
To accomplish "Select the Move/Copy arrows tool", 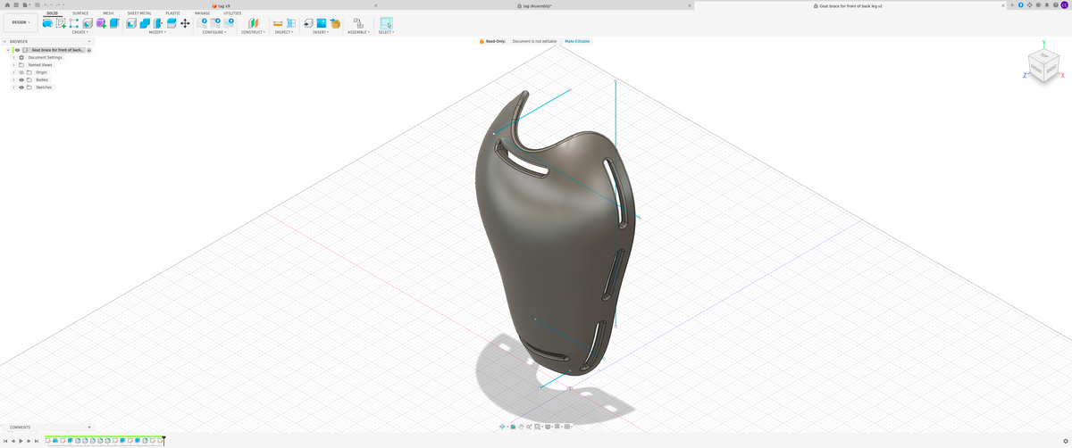I will click(185, 23).
